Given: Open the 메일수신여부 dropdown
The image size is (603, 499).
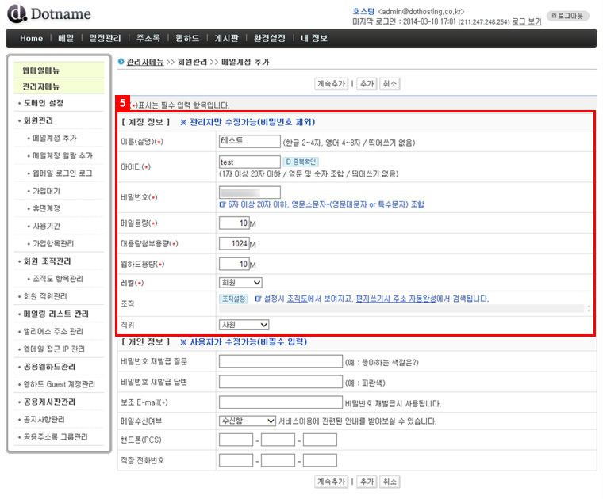Looking at the screenshot, I should click(247, 421).
